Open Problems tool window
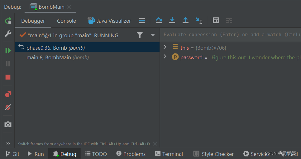Image resolution: width=301 pixels, height=159 pixels. [131, 154]
